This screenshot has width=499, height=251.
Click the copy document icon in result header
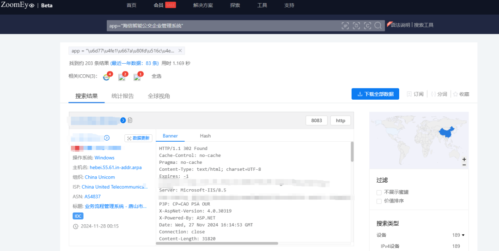click(x=130, y=120)
